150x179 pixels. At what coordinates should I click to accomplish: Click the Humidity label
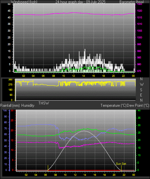tap(28, 105)
